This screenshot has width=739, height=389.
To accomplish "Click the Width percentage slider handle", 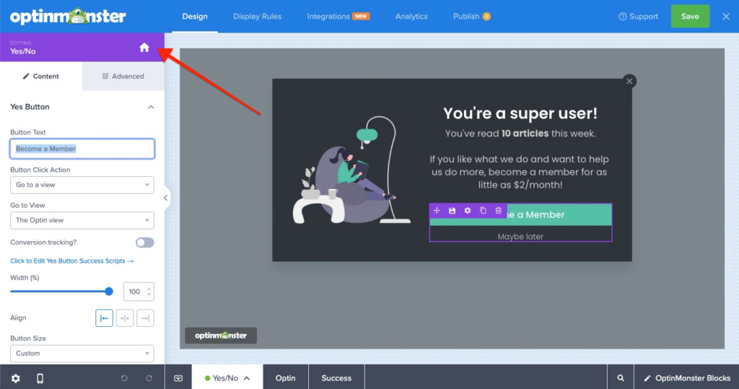I will [109, 292].
